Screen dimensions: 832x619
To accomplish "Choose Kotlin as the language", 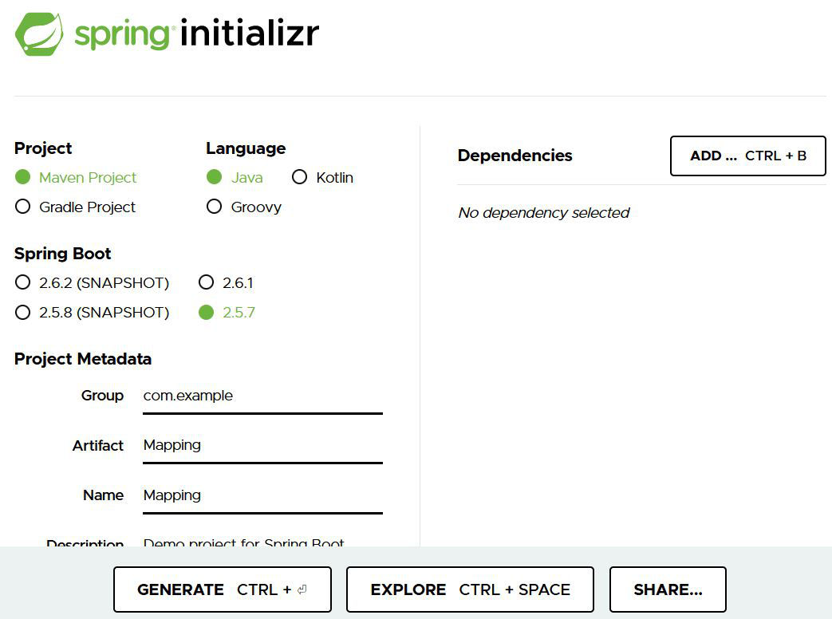I will coord(299,177).
